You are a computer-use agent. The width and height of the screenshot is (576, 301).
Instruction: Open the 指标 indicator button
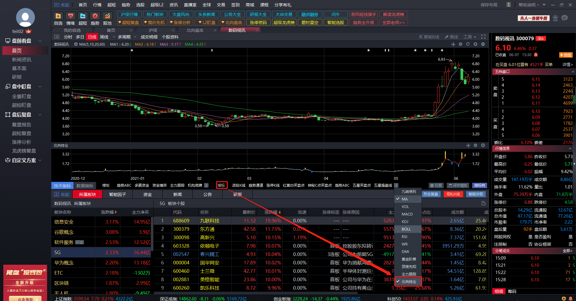click(x=221, y=185)
